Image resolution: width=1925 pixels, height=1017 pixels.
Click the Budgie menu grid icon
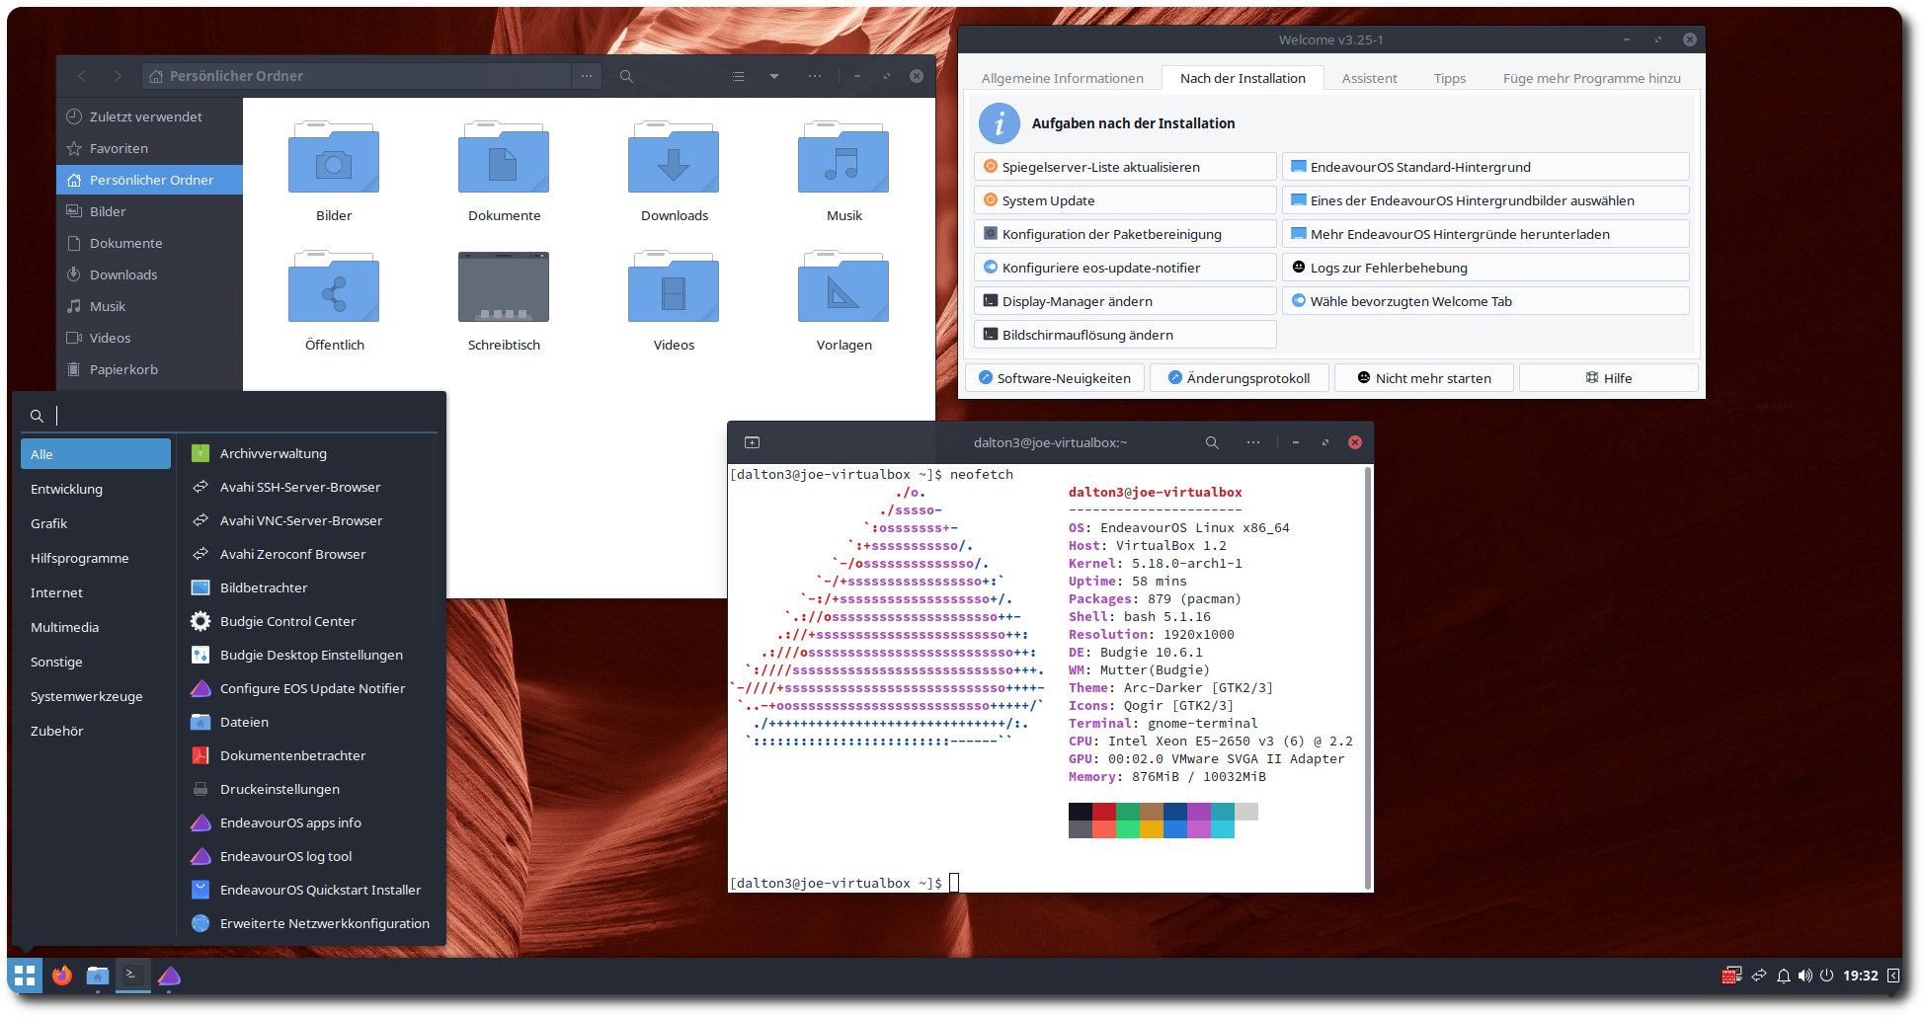(25, 976)
